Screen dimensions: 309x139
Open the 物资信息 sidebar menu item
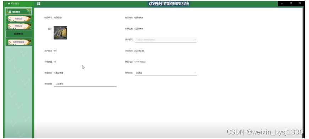pyautogui.click(x=19, y=19)
